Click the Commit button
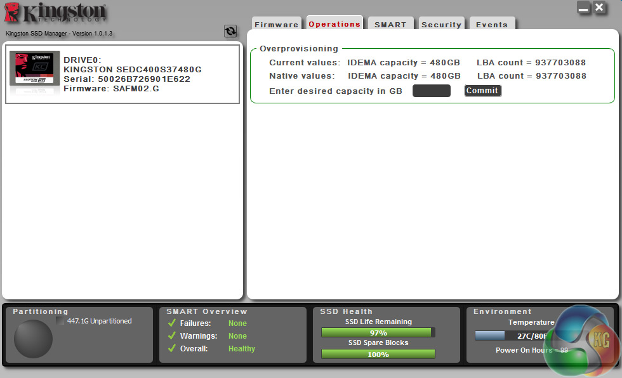 (482, 91)
